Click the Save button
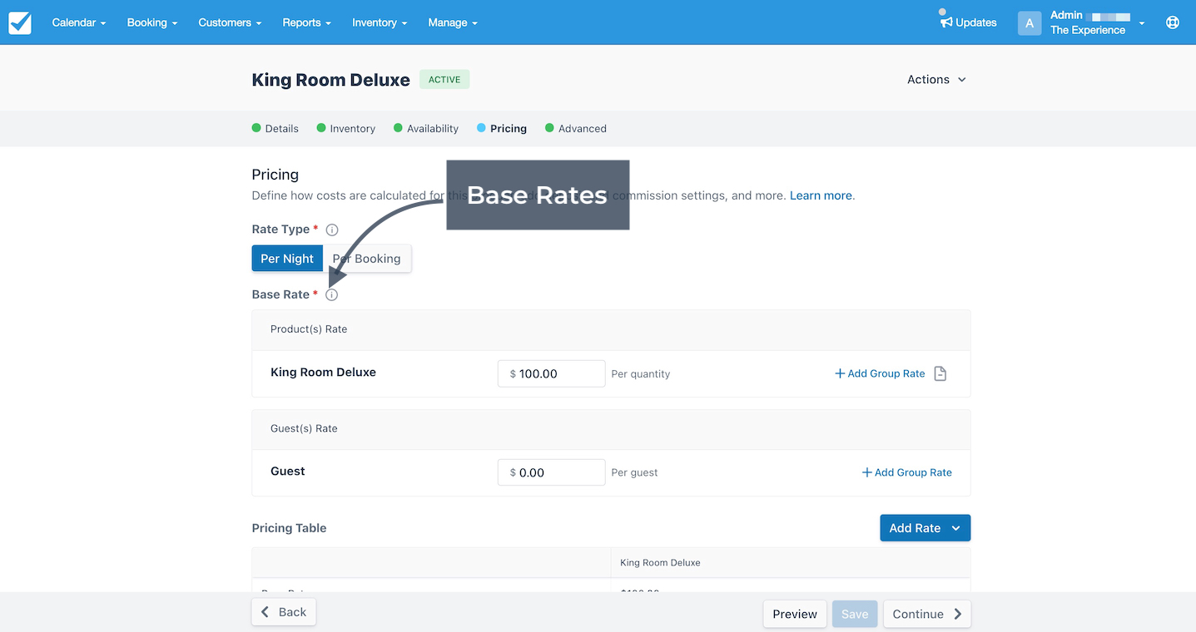This screenshot has width=1196, height=632. [x=855, y=614]
